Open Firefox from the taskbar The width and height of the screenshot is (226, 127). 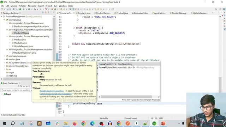pos(75,123)
